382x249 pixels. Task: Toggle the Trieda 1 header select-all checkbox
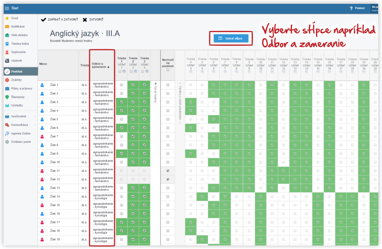pos(120,71)
